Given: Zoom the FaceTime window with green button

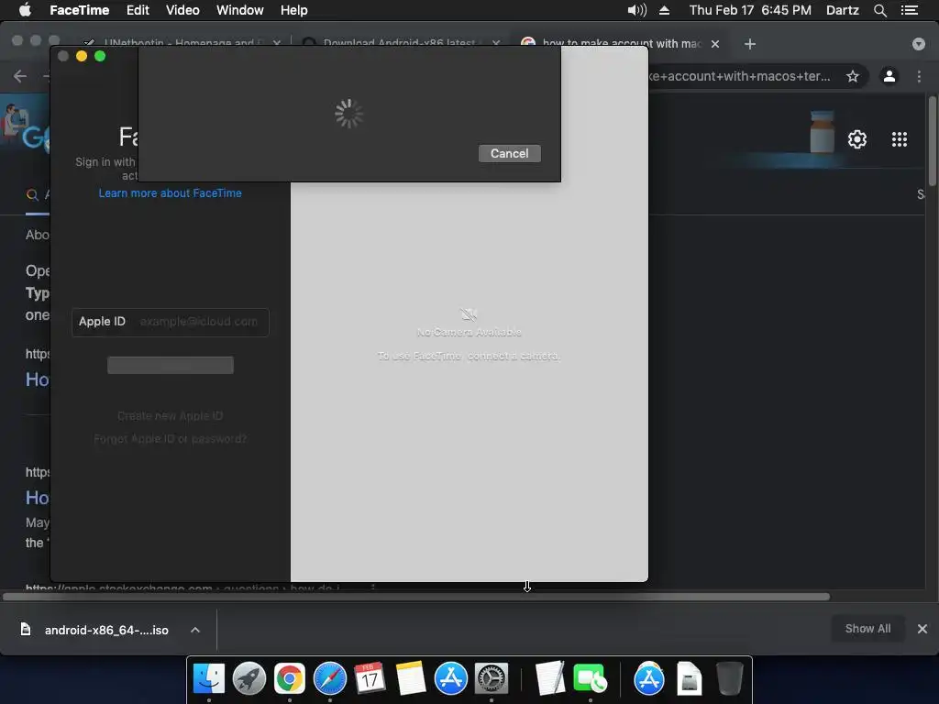Looking at the screenshot, I should tap(100, 56).
